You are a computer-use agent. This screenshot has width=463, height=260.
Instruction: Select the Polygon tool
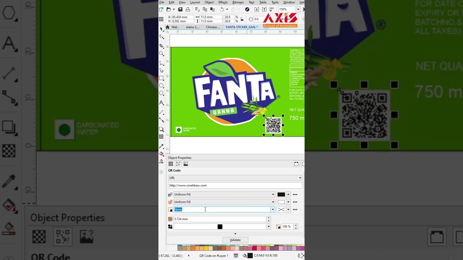[x=161, y=93]
